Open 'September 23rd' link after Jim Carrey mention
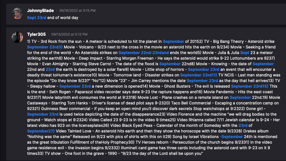The height and width of the screenshot is (161, 286). pyautogui.click(x=202, y=81)
